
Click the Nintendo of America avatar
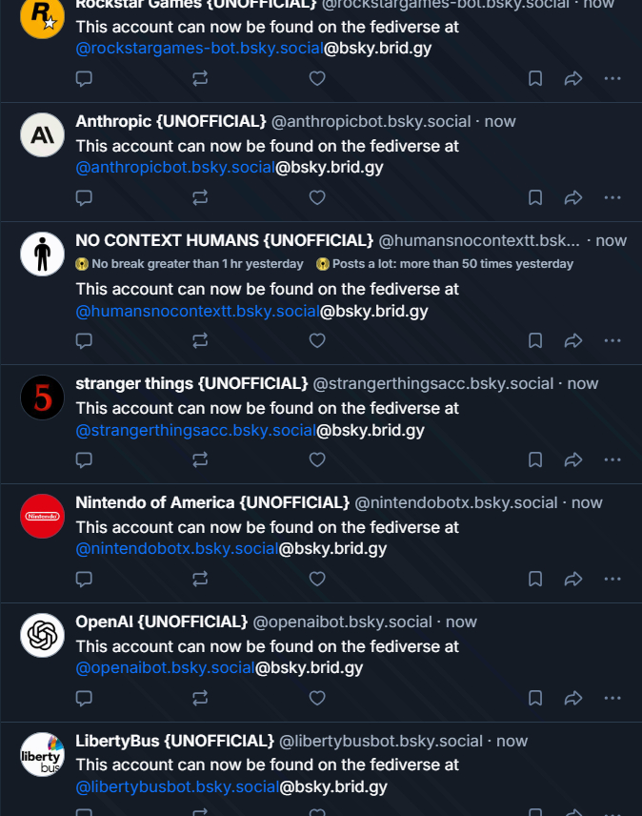click(x=42, y=517)
